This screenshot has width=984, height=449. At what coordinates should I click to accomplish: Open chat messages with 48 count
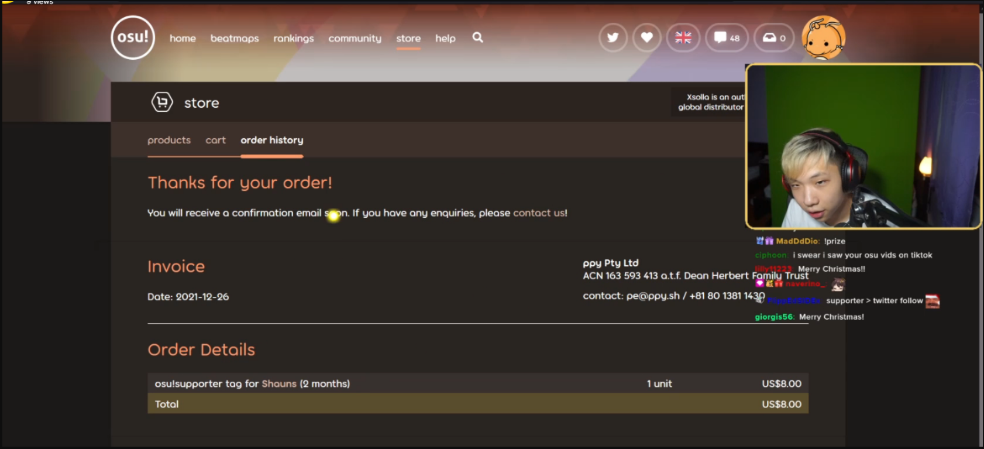[x=727, y=38]
